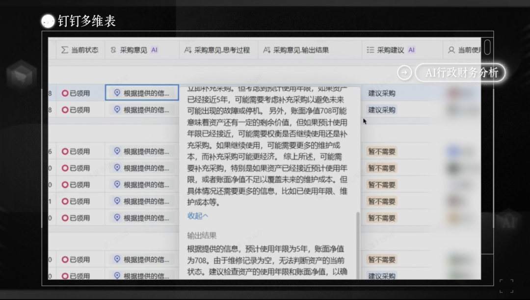
Task: Click the round logo beside 钉钉多维表
Action: point(48,21)
